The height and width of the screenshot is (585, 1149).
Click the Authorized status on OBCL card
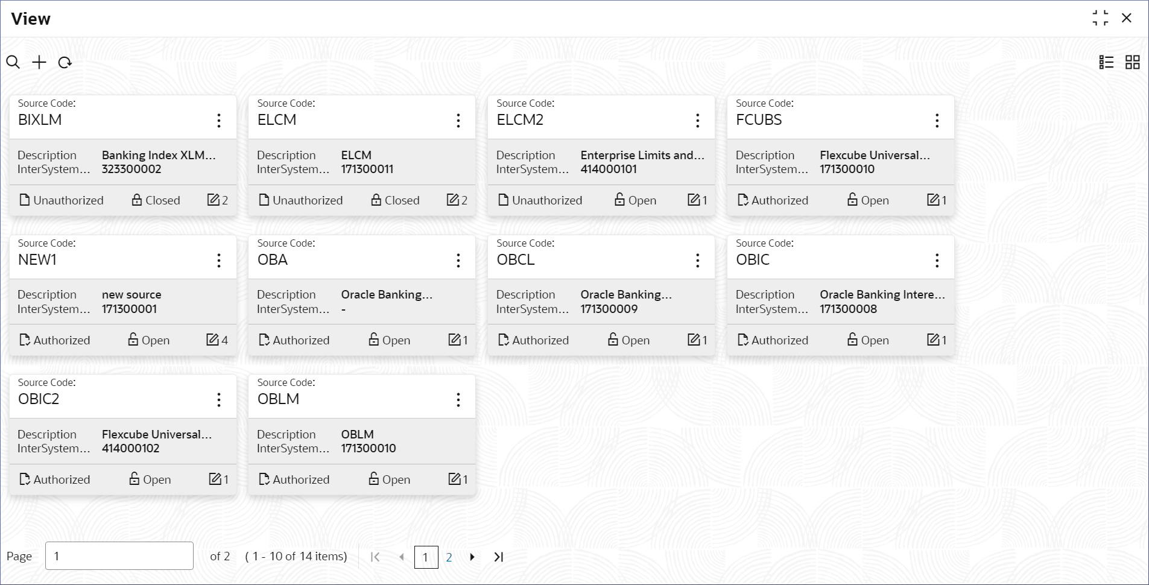point(540,340)
